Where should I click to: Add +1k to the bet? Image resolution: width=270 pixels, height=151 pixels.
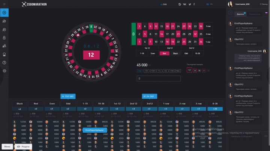(159, 71)
